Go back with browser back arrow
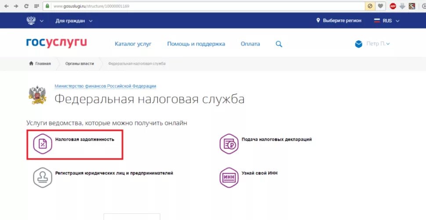Image resolution: width=426 pixels, height=220 pixels. coord(6,6)
